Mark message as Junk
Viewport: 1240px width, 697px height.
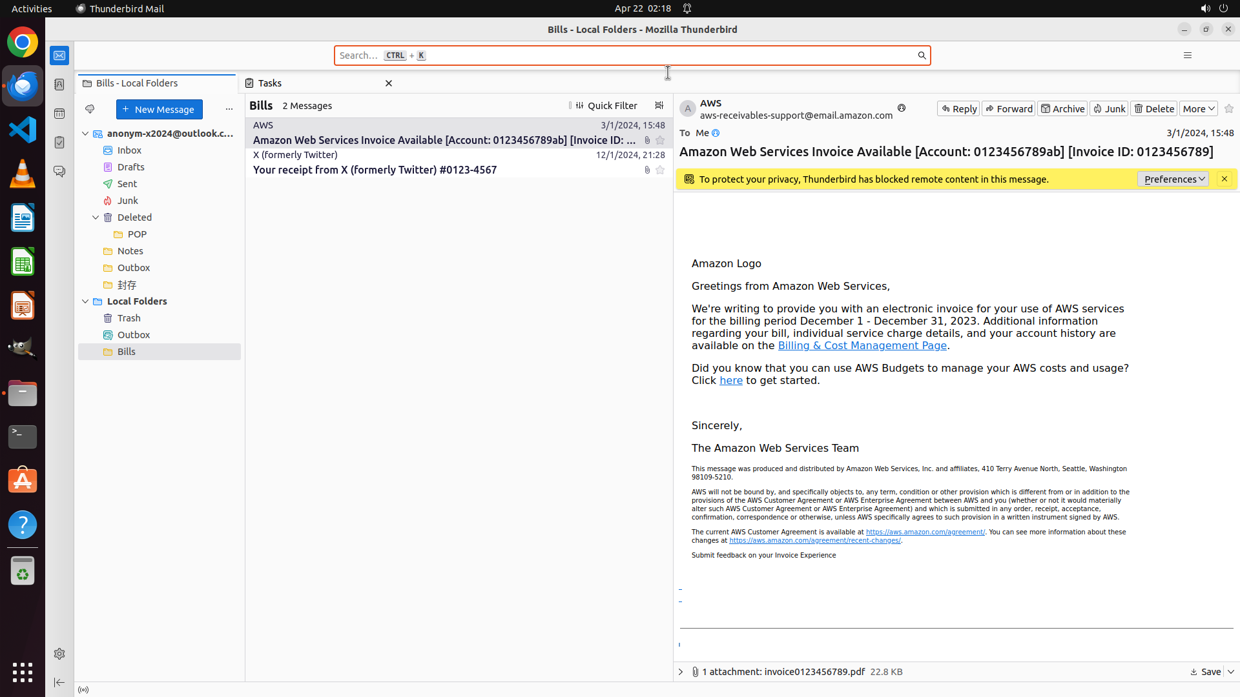1109,108
